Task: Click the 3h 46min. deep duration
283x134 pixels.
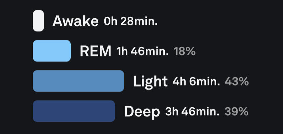Action: (x=192, y=111)
